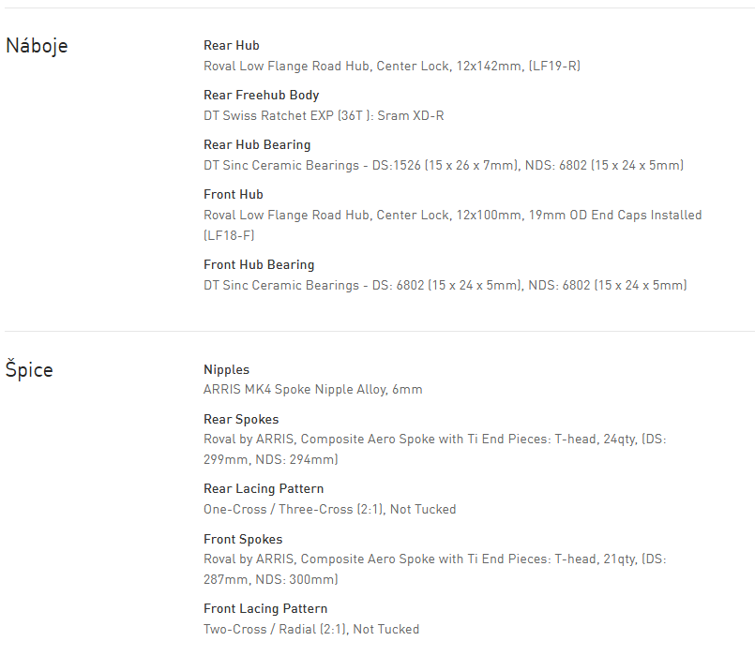Screen dimensions: 755x656
Task: Select the Rear Spokes label
Action: 241,419
